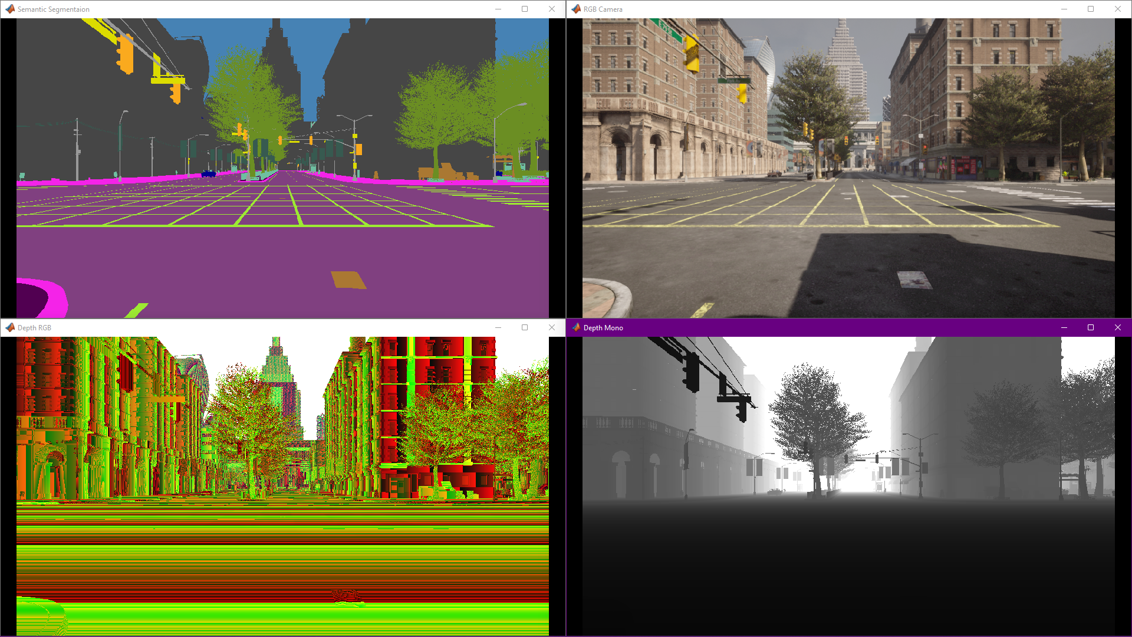Maximize the Depth Mono window

click(1091, 327)
